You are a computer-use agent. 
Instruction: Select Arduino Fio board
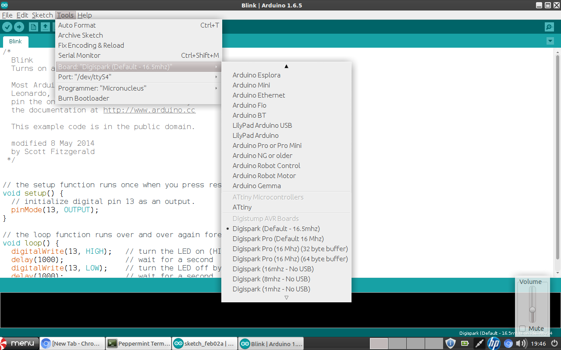pyautogui.click(x=287, y=105)
